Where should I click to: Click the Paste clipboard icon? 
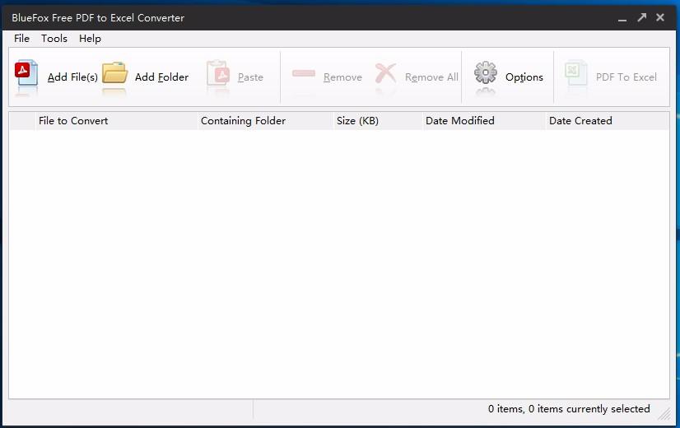(218, 72)
